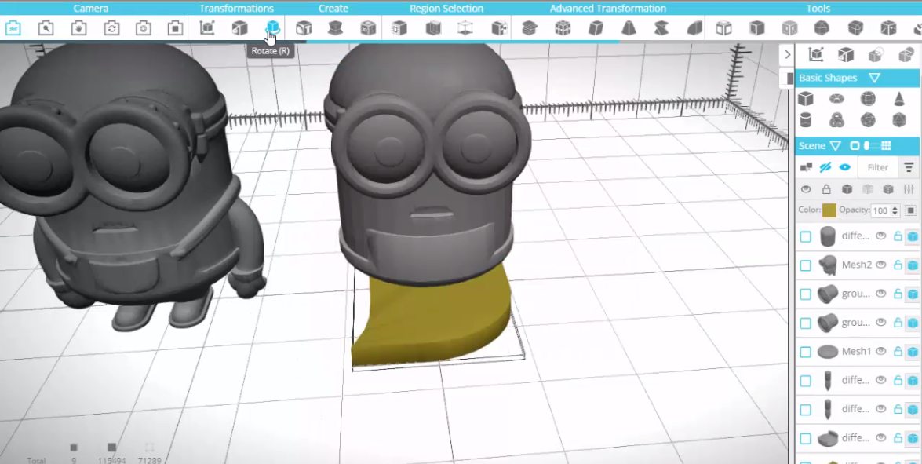Open the Create tab
Viewport: 922px width, 464px height.
click(x=333, y=8)
